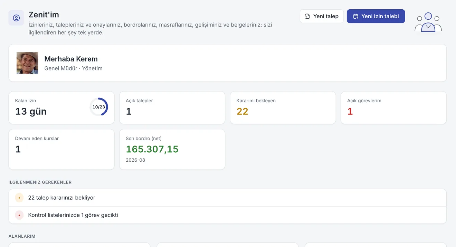
Task: Click the 165.307,15 payroll amount
Action: pos(152,149)
